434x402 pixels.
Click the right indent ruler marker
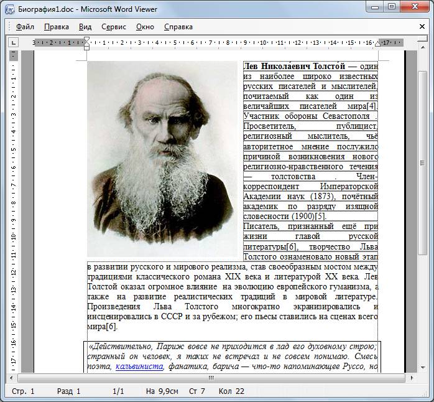[x=378, y=44]
